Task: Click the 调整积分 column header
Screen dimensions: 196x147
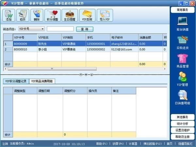Action: 75,91
